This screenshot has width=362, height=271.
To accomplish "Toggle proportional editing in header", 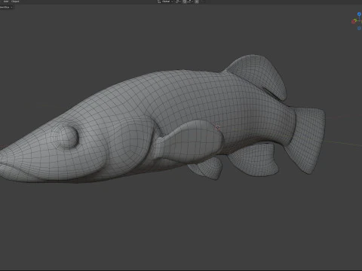I will pyautogui.click(x=197, y=2).
